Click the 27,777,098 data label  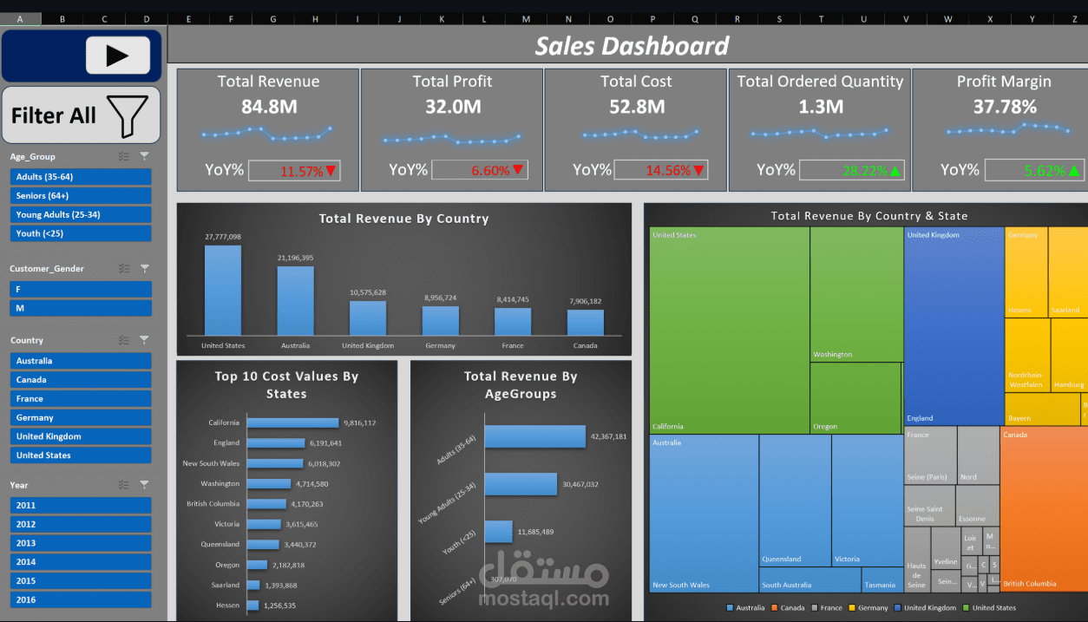pyautogui.click(x=223, y=237)
